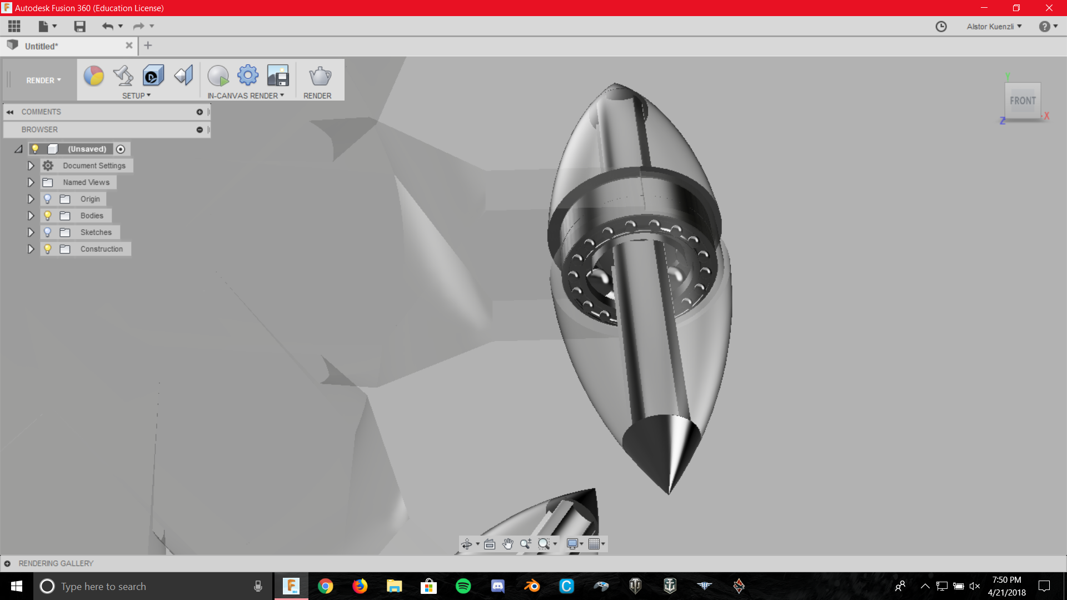Activate the (Unsaved) component radio button
Image resolution: width=1067 pixels, height=600 pixels.
[121, 149]
